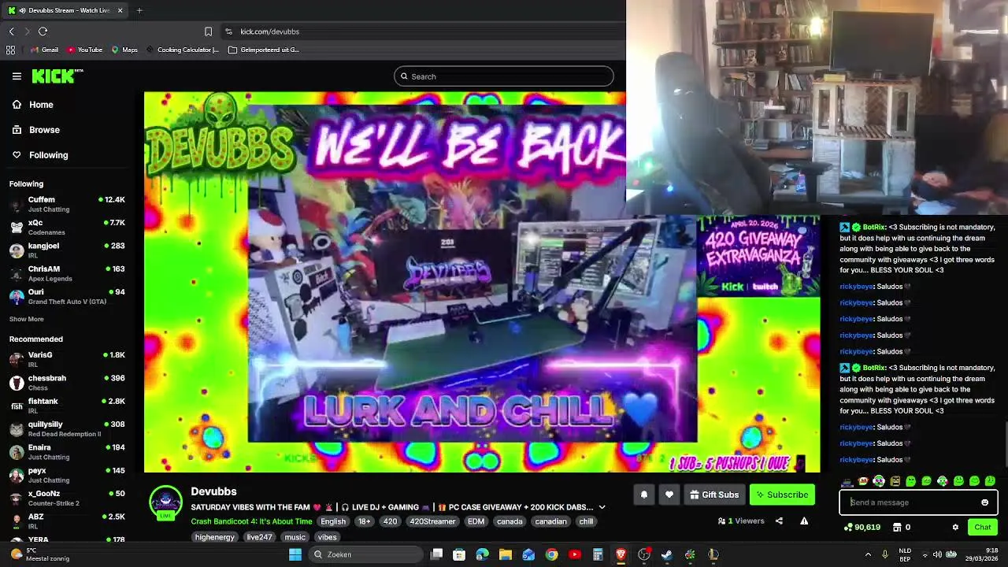Select the highenergy tag
This screenshot has width=1008, height=567.
[x=215, y=537]
